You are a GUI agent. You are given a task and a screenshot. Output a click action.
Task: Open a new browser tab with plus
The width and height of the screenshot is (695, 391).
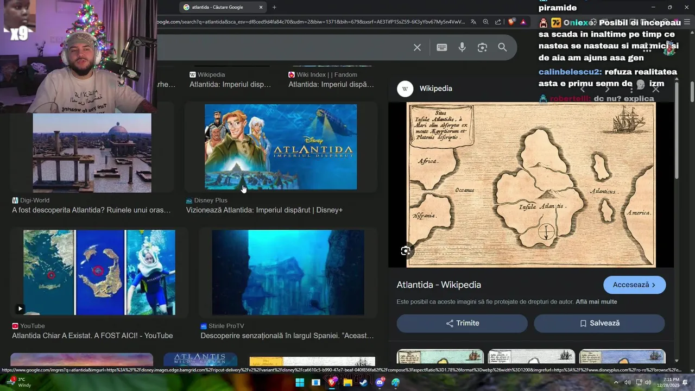coord(274,7)
